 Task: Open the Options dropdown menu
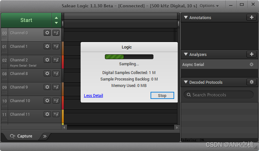209,6
